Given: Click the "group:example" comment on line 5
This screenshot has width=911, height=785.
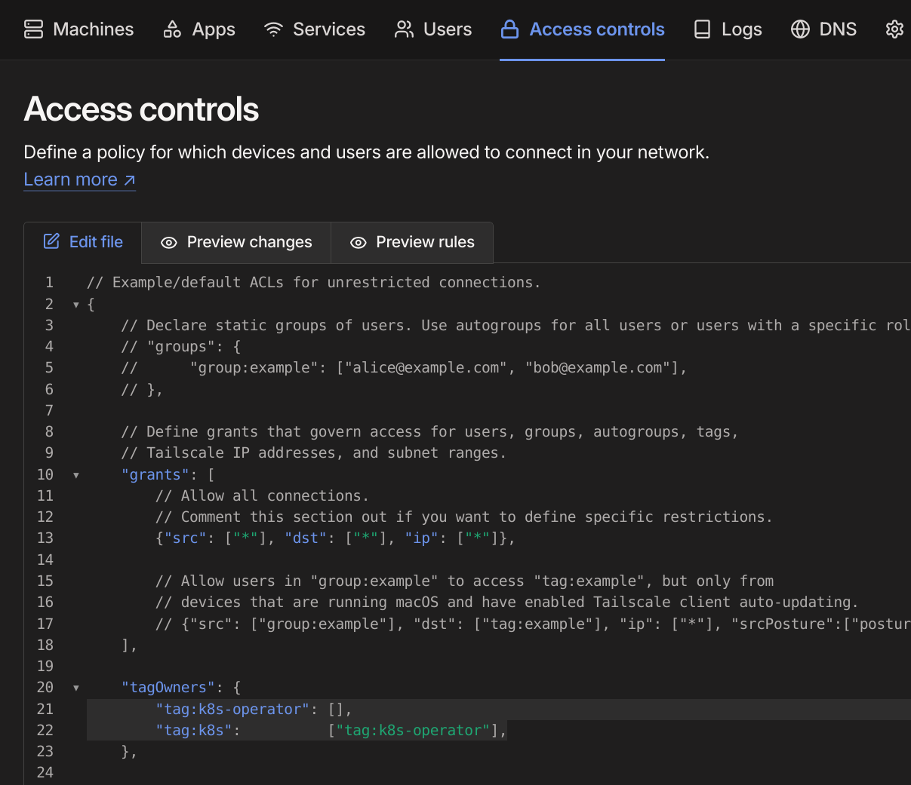Looking at the screenshot, I should click(405, 367).
